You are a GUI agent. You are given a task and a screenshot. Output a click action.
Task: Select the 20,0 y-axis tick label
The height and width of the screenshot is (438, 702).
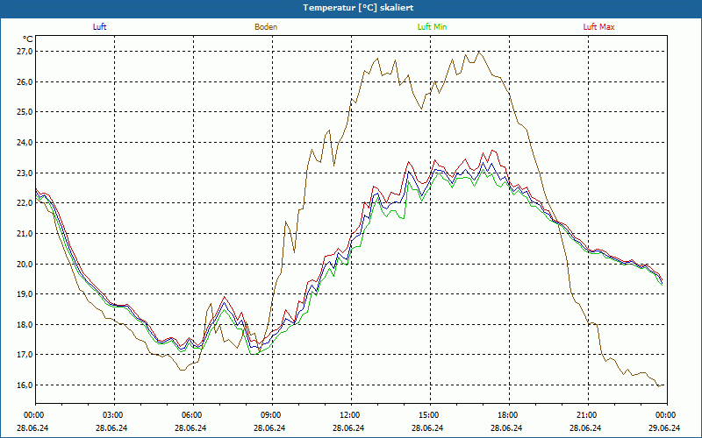[25, 264]
